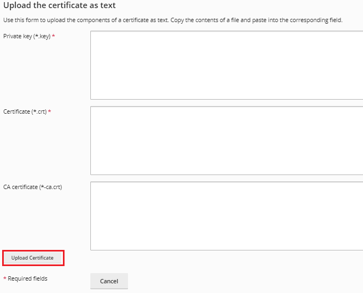Viewport: 363px width, 293px height.
Task: Place cursor at top-left of CA certificate box
Action: coord(94,185)
